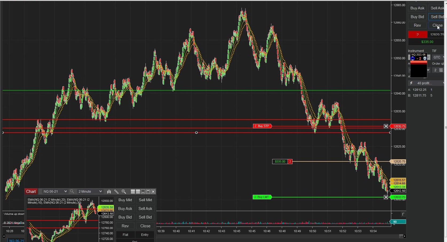Image resolution: width=447 pixels, height=242 pixels.
Task: Click Buy Ask in right trading panel
Action: tap(417, 8)
